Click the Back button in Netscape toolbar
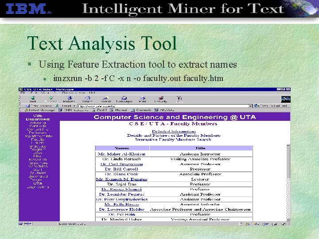This screenshot has width=319, height=239. (x=33, y=100)
